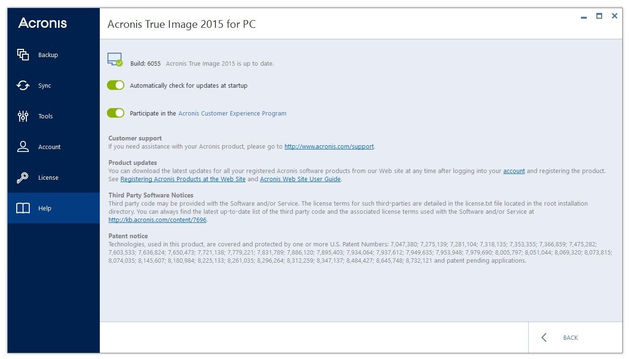Viewport: 629px width, 359px height.
Task: Click the up-to-date computer status icon
Action: click(x=115, y=59)
